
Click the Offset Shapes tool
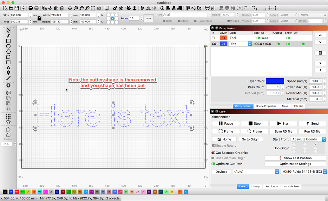pyautogui.click(x=8, y=85)
